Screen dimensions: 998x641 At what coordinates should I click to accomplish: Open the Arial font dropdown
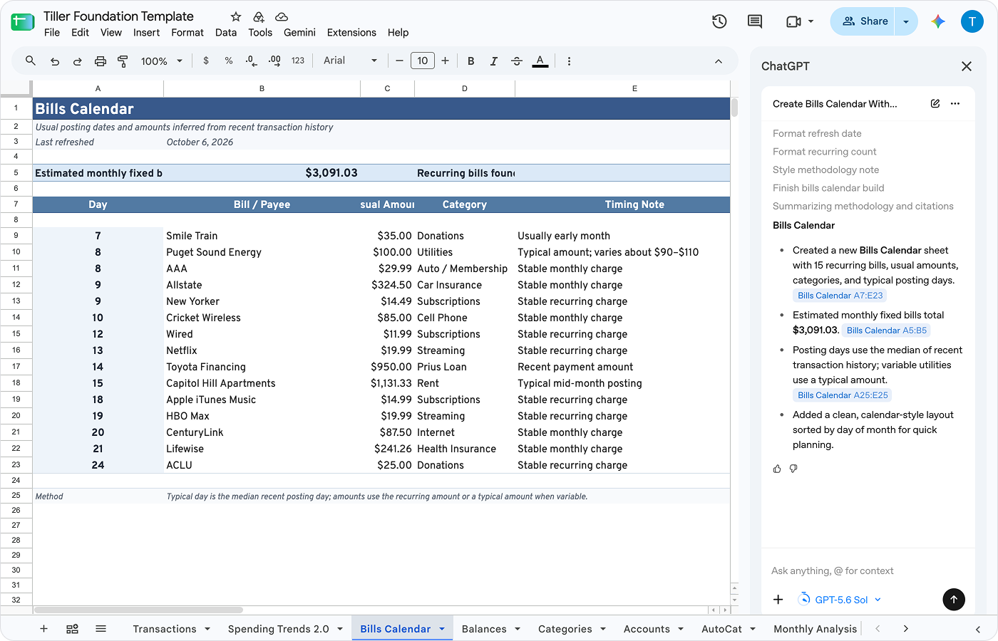click(x=350, y=61)
